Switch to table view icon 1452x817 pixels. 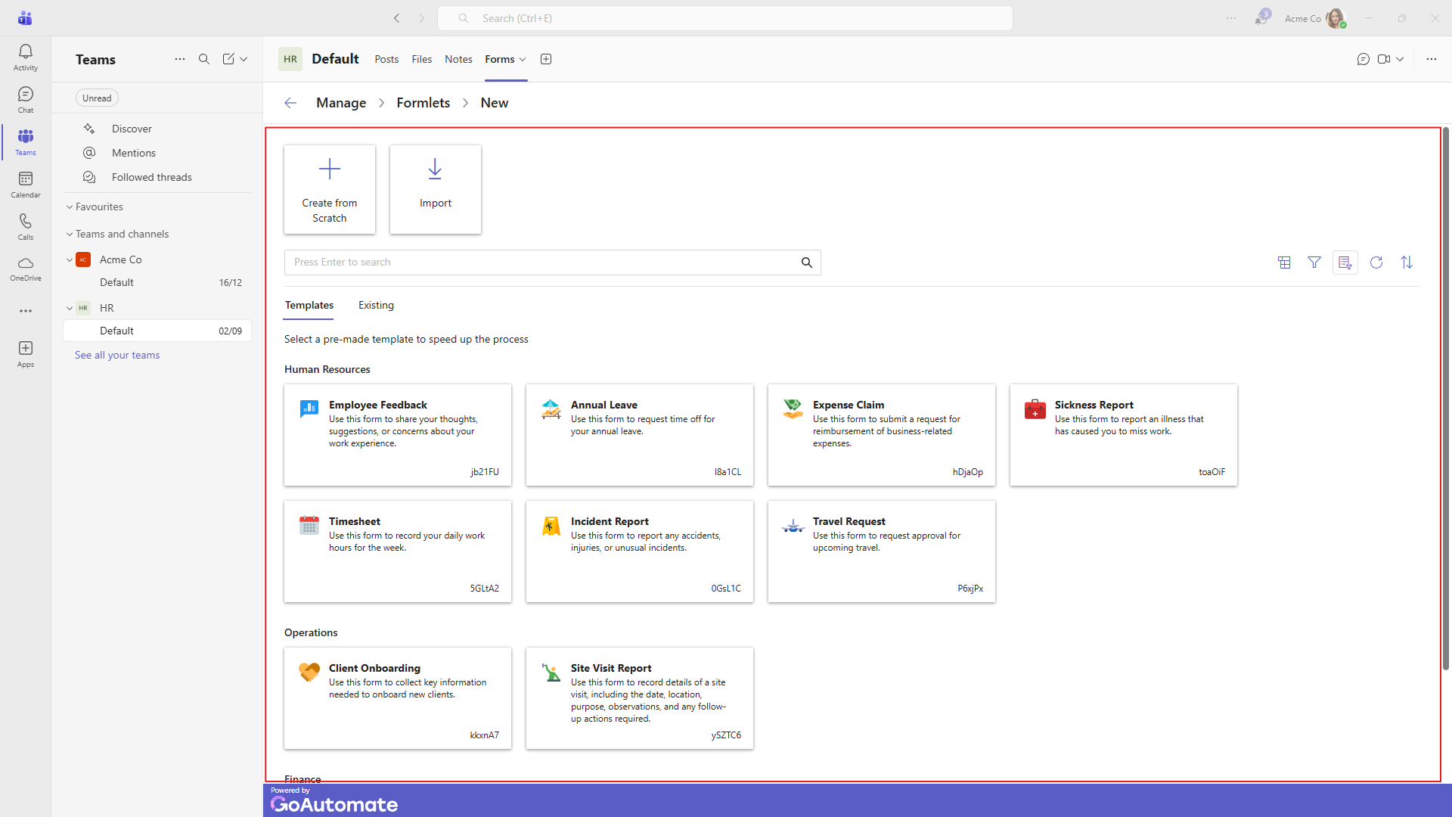1284,262
